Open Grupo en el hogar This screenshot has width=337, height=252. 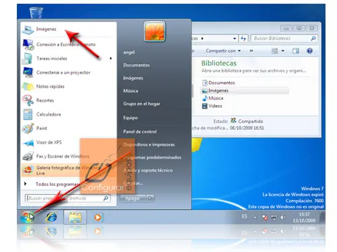tap(142, 104)
